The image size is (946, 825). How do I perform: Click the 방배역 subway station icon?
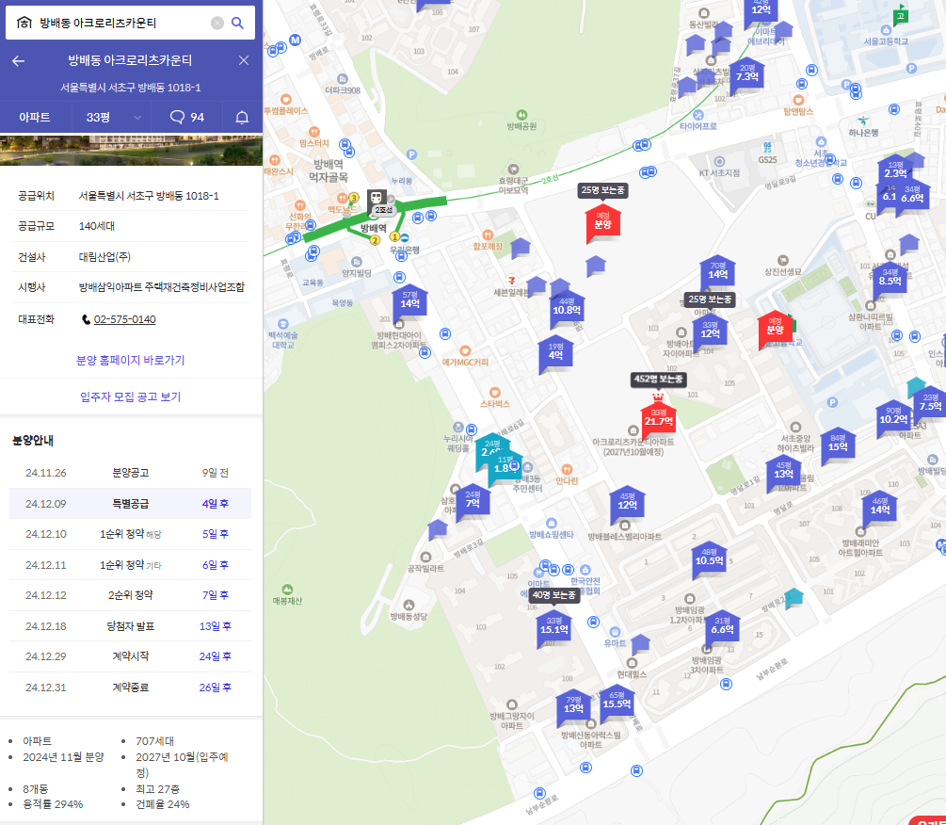pyautogui.click(x=377, y=198)
